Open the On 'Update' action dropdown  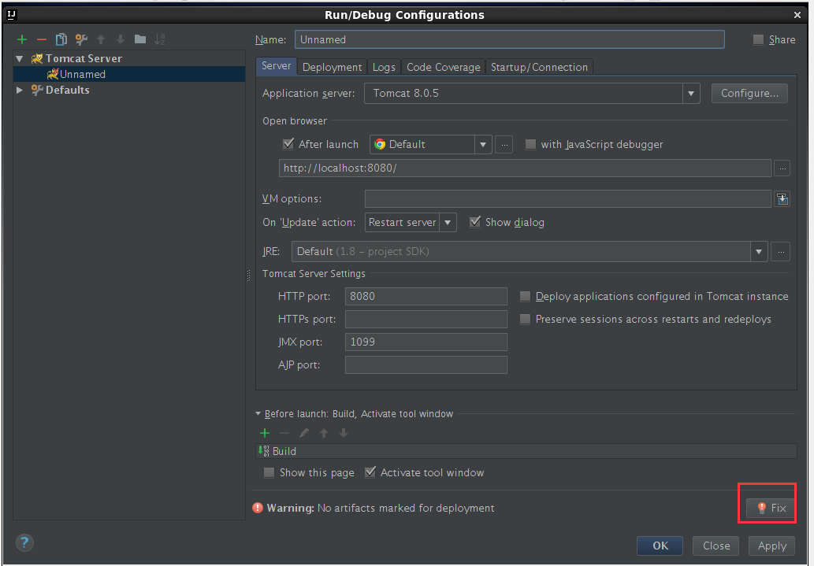click(448, 223)
